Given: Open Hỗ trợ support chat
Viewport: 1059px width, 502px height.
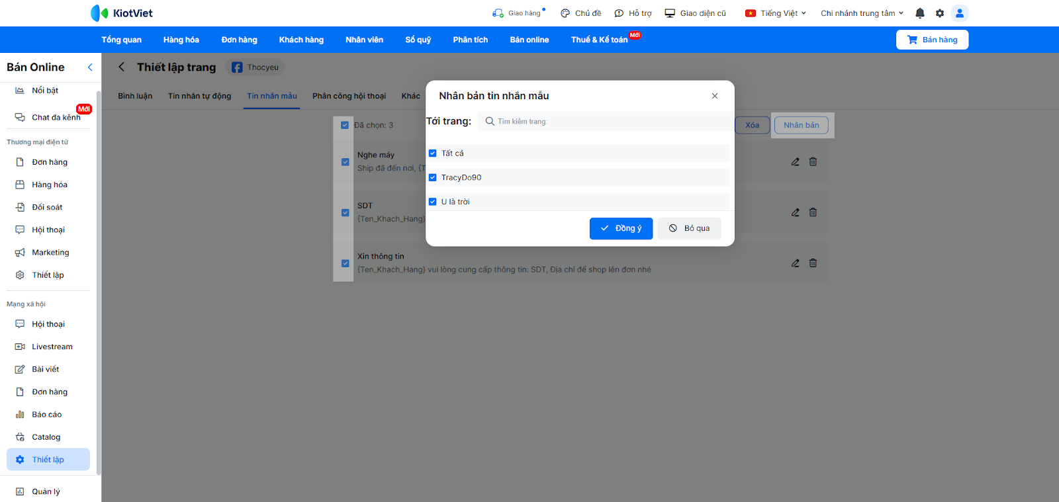Looking at the screenshot, I should pos(633,13).
